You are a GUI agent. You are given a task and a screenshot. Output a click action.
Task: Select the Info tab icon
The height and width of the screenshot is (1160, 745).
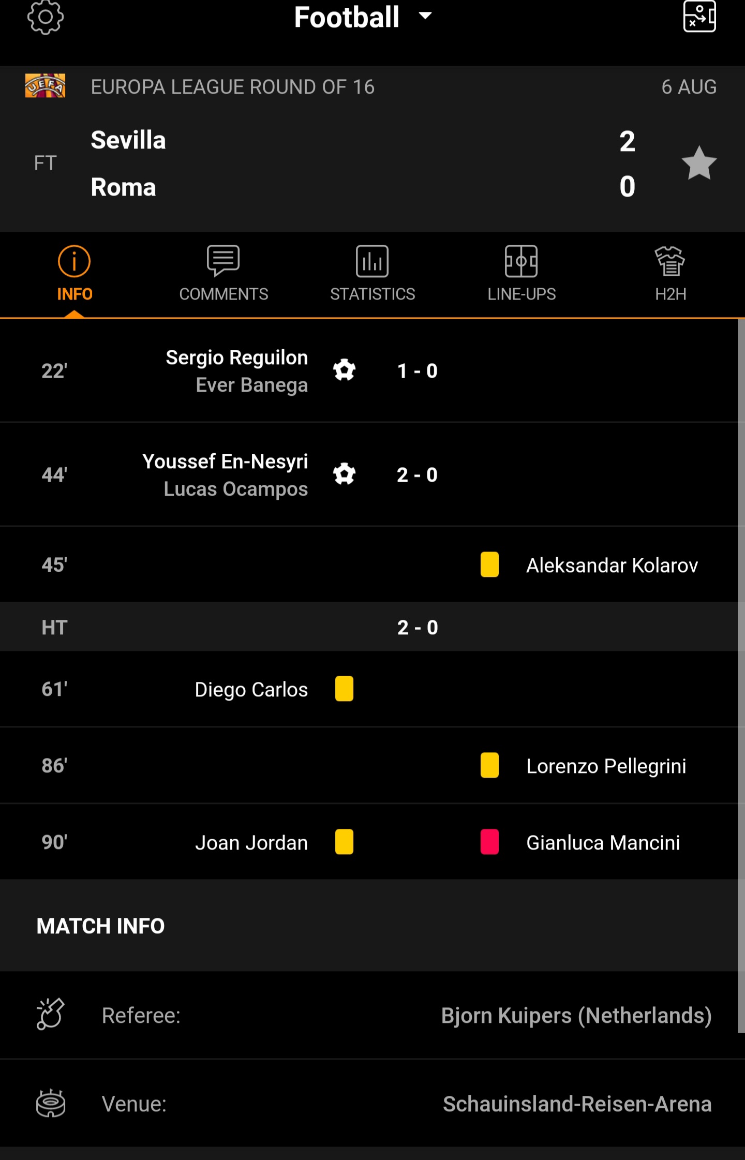click(x=74, y=261)
